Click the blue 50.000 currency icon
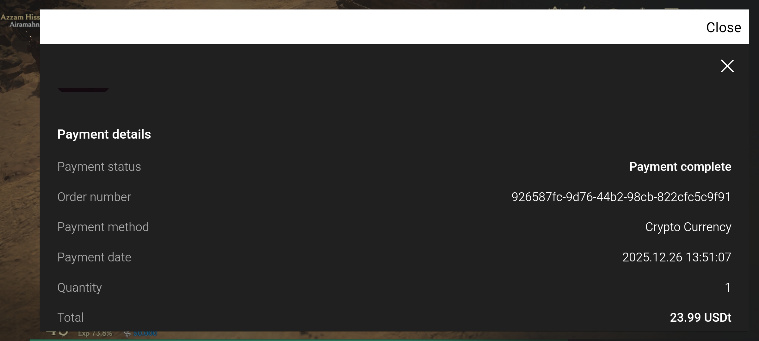This screenshot has width=759, height=341. click(127, 334)
